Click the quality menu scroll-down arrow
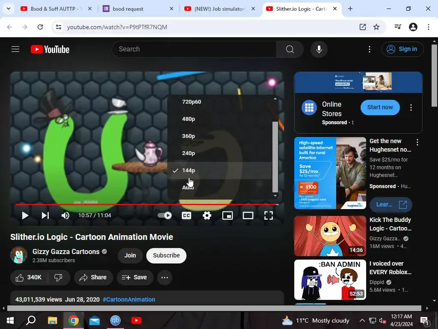438x329 pixels. [x=275, y=195]
